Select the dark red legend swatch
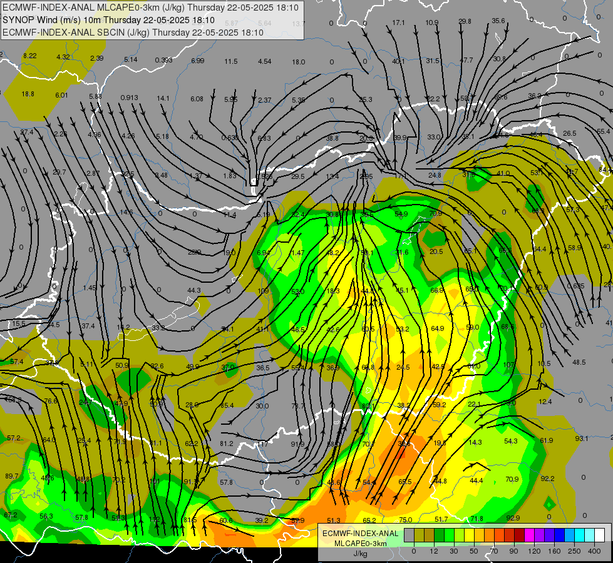 pos(520,535)
